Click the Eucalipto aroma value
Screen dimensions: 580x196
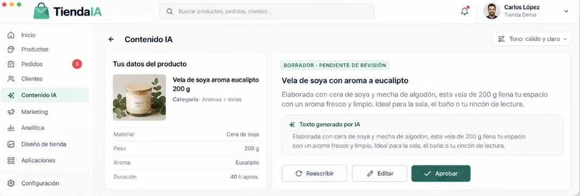coord(247,163)
